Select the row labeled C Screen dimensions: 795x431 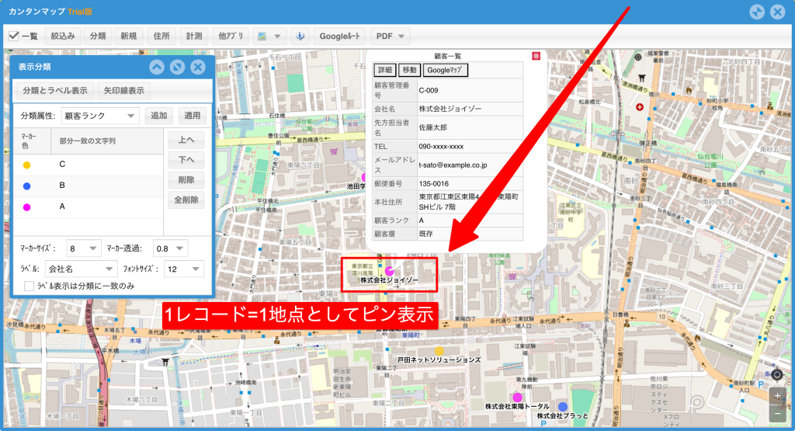click(89, 165)
